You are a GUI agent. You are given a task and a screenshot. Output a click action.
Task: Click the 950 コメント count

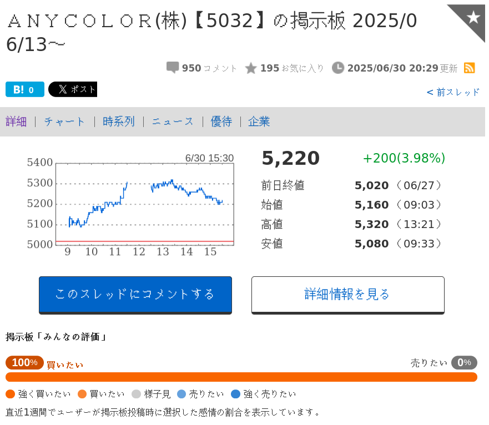coord(210,68)
